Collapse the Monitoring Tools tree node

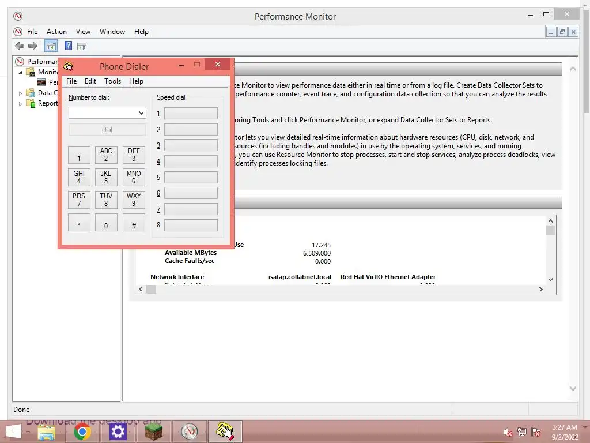point(20,72)
